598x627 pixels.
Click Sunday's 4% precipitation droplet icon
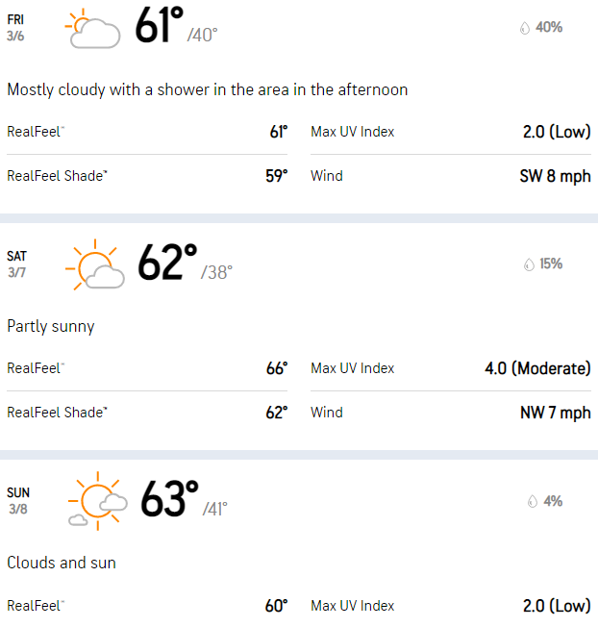click(x=532, y=502)
